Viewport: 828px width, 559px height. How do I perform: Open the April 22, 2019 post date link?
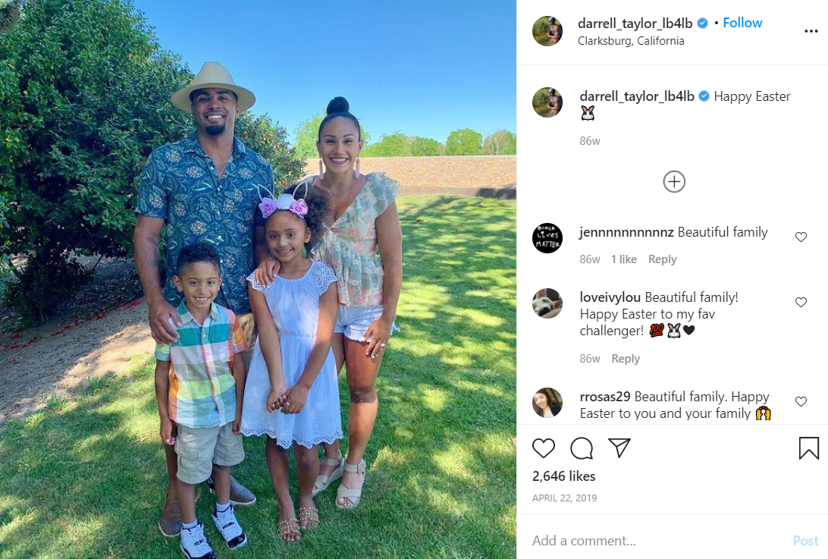click(564, 498)
